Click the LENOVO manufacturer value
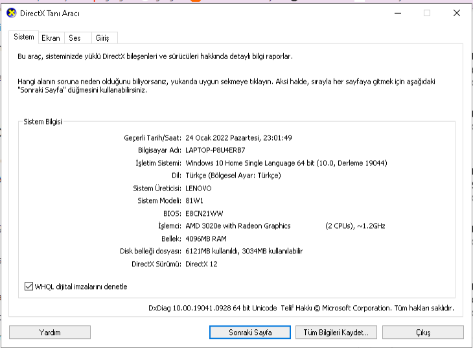This screenshot has width=473, height=348. pos(198,189)
